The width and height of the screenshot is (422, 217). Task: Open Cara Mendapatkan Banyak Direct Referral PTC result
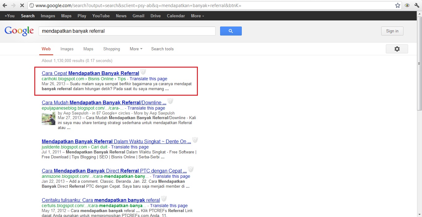click(114, 171)
